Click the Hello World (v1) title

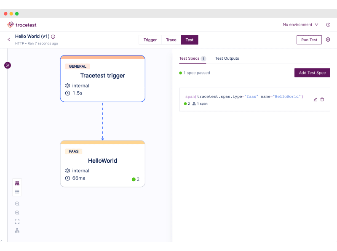click(32, 36)
